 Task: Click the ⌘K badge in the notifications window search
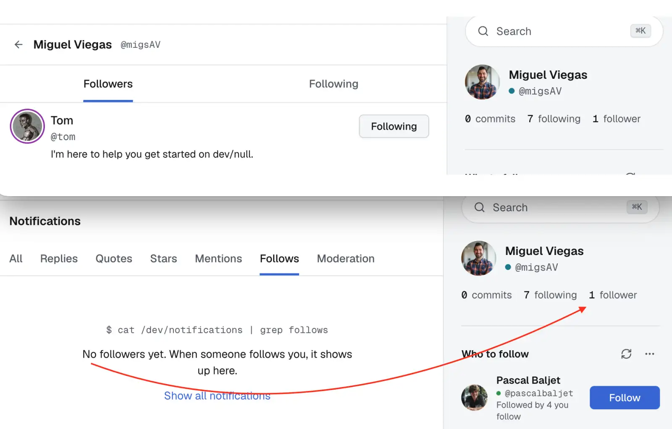(x=637, y=207)
